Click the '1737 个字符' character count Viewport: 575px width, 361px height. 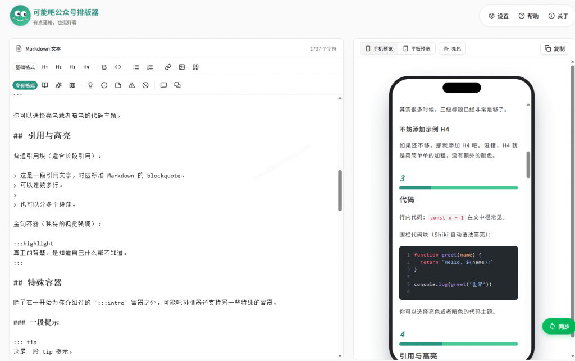pos(323,49)
